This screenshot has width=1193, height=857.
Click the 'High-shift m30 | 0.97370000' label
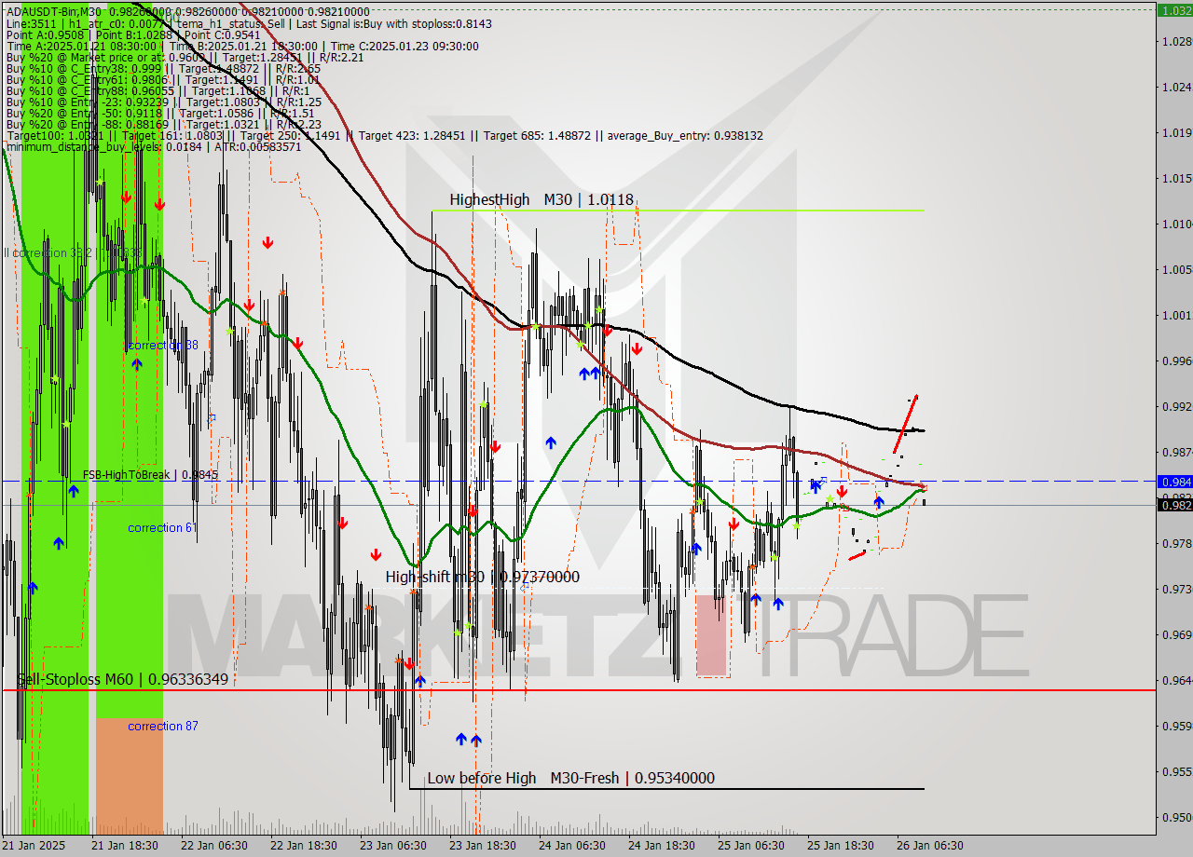[x=482, y=577]
